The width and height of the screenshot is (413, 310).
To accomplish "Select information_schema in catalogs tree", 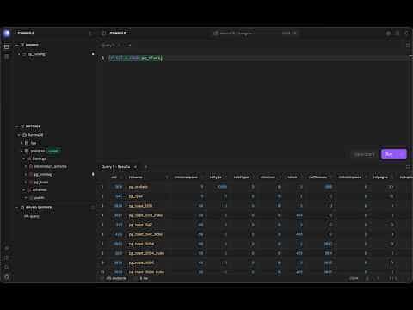I will coord(50,166).
